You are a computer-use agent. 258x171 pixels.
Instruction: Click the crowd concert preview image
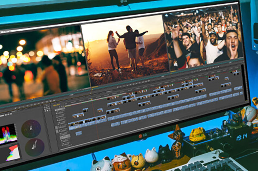click(x=203, y=35)
